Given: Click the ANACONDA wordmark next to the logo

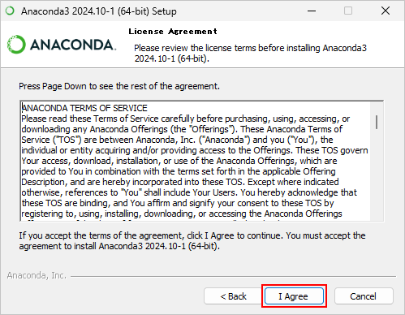Looking at the screenshot, I should tap(73, 45).
